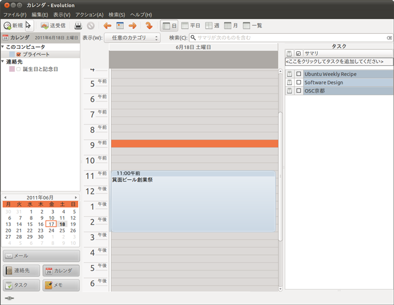Click the 新規 new appointment icon
Image resolution: width=394 pixels, height=305 pixels.
click(7, 25)
